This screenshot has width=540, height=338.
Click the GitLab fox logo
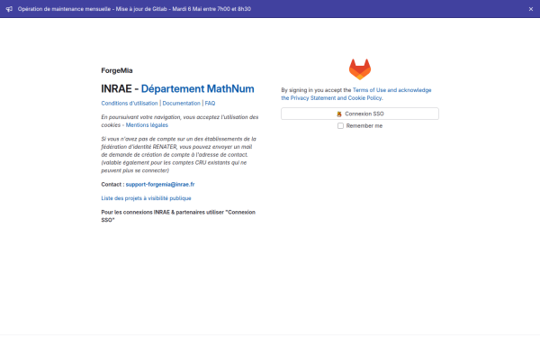pyautogui.click(x=360, y=69)
